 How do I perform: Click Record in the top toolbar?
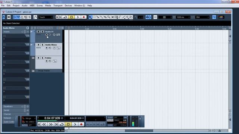click(84, 17)
